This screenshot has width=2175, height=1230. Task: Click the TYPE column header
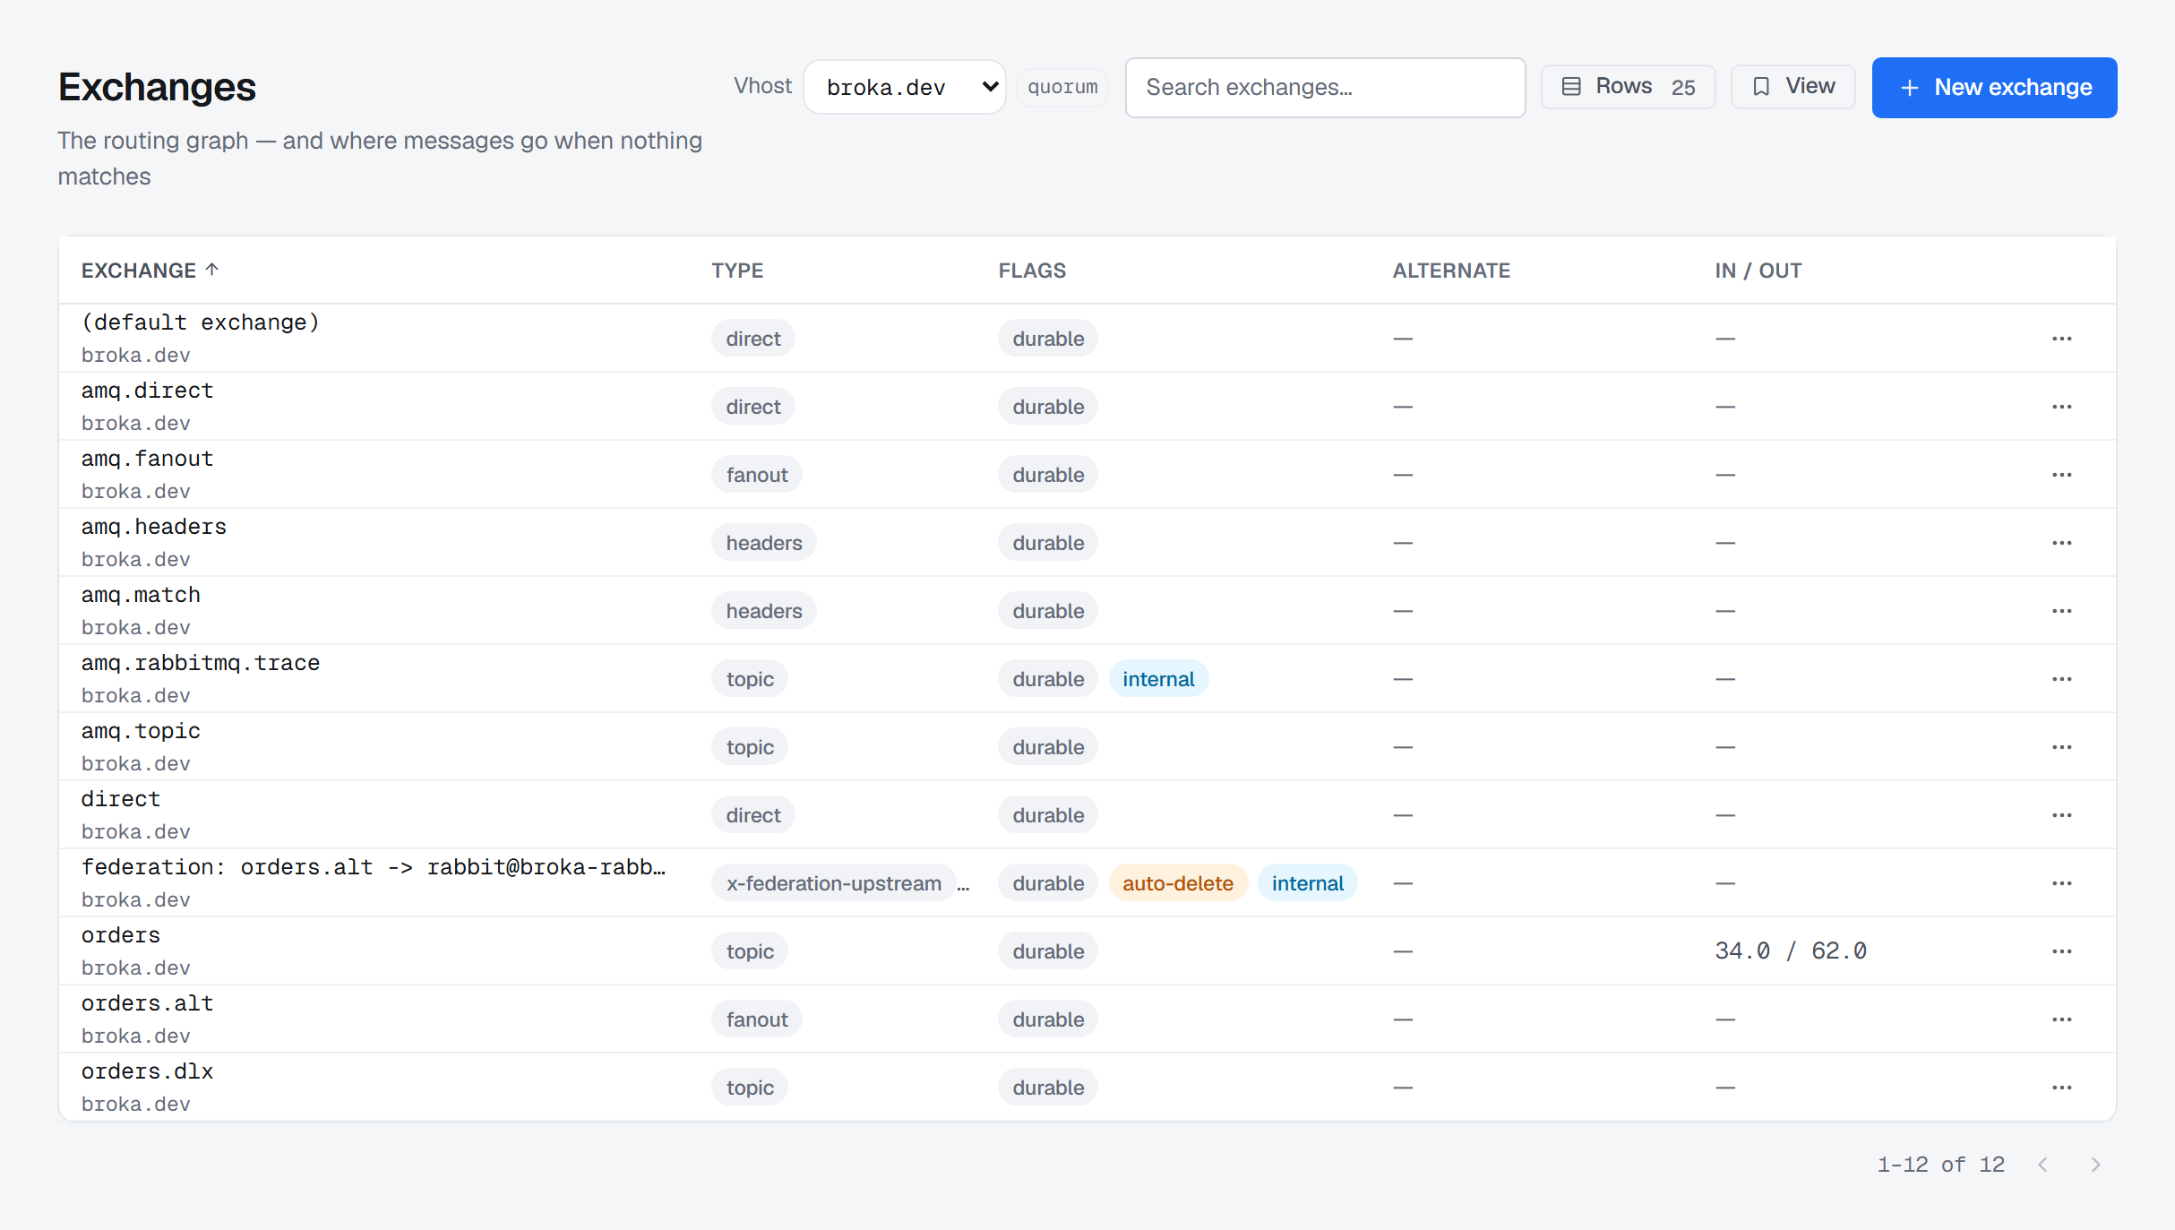tap(737, 271)
